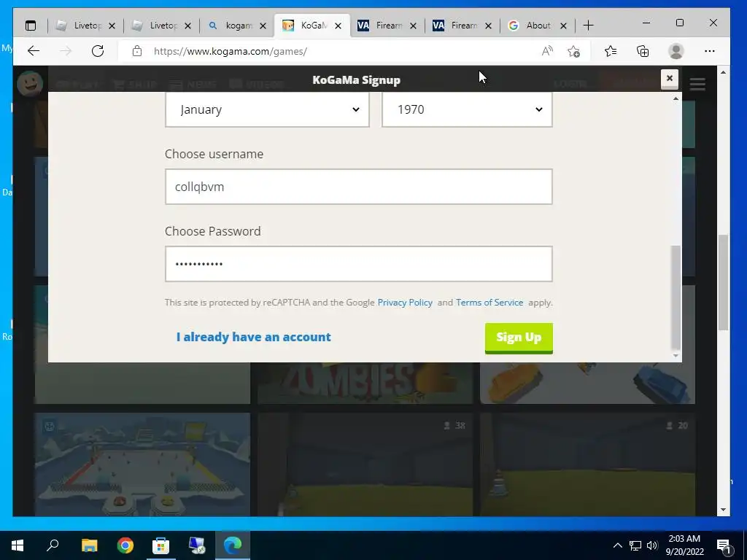Click the Choose Password input field
Viewport: 747px width, 560px height.
pyautogui.click(x=359, y=264)
